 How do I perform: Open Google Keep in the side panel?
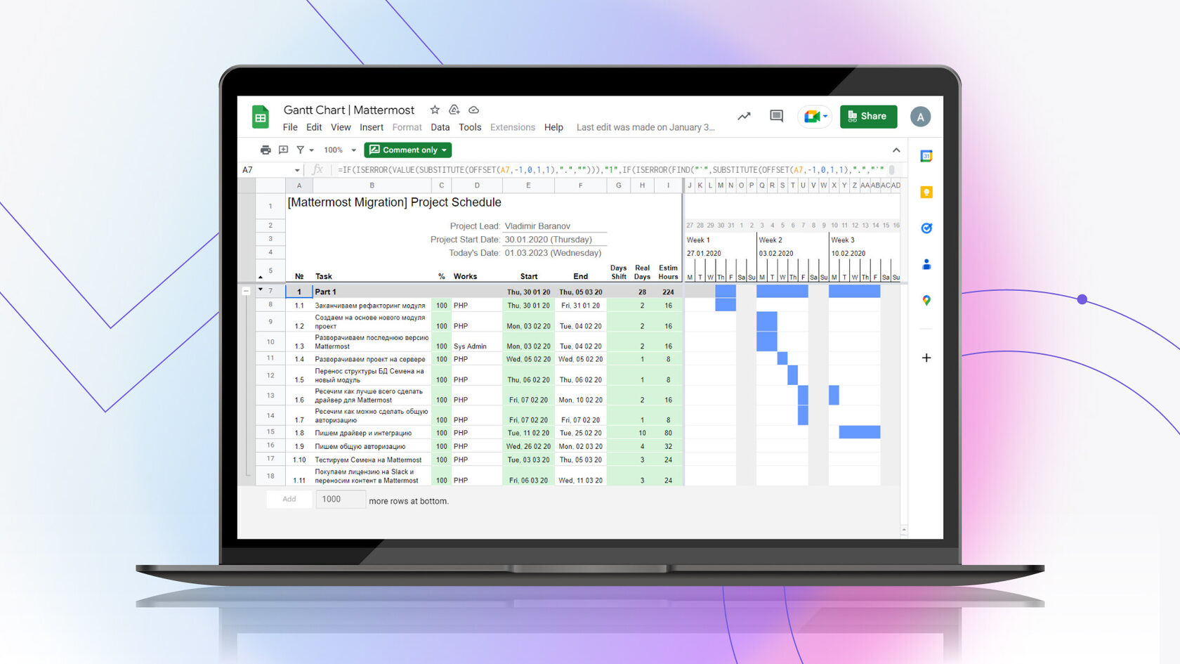(x=926, y=192)
